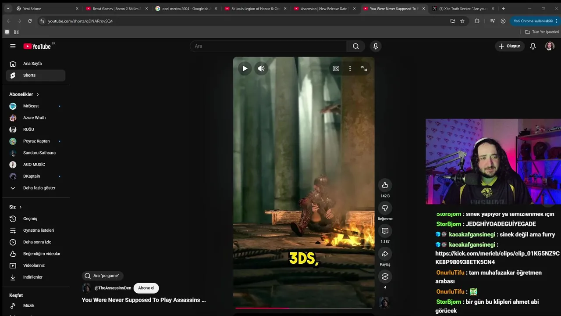Dislike the Short with thumbs down
Image resolution: width=561 pixels, height=316 pixels.
pyautogui.click(x=385, y=208)
